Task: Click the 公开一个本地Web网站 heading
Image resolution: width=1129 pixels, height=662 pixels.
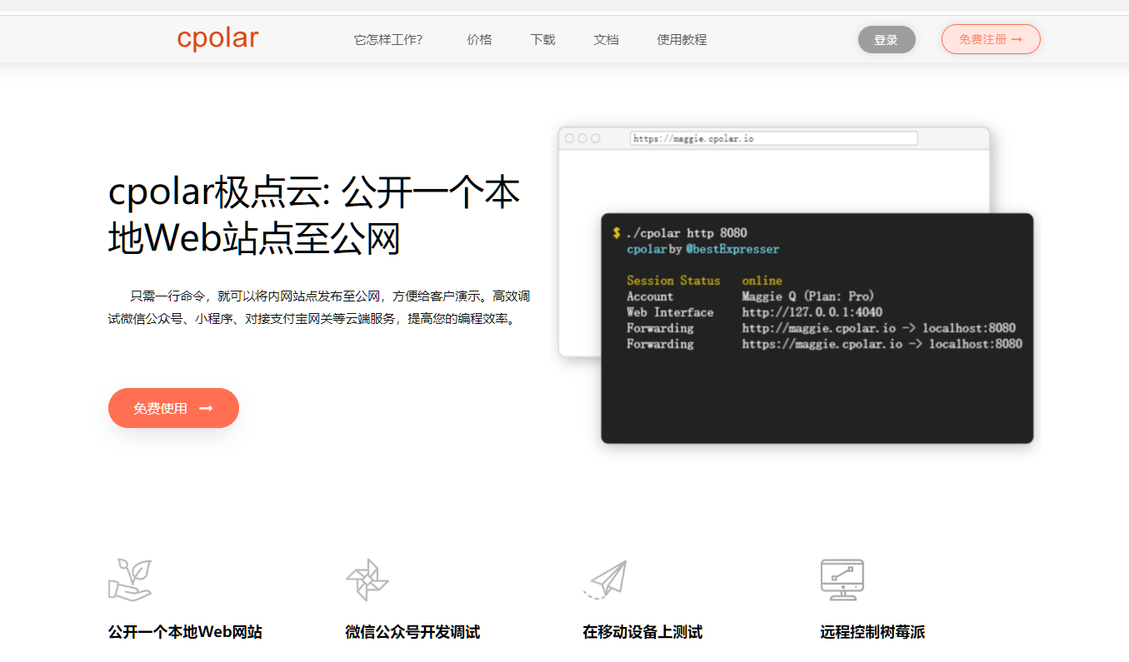Action: tap(185, 632)
